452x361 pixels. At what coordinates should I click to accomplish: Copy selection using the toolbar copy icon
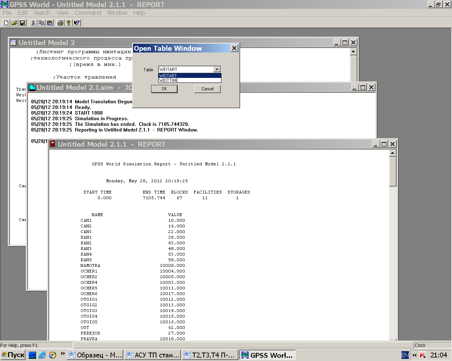(41, 23)
